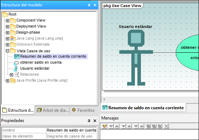Click the 'Diagrama de casos de uso' property value
199x140 pixels.
tap(71, 136)
